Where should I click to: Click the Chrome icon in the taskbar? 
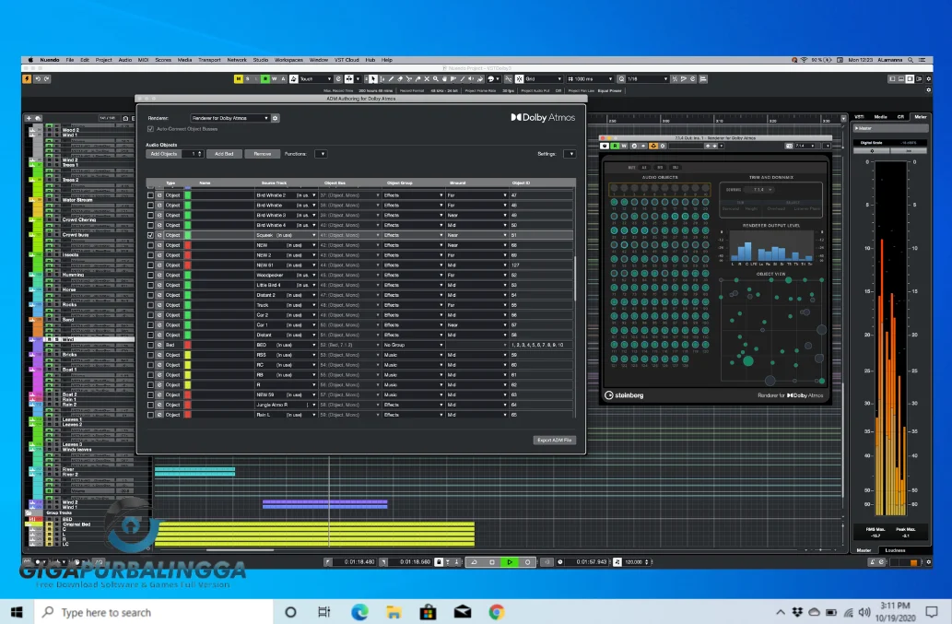tap(497, 612)
